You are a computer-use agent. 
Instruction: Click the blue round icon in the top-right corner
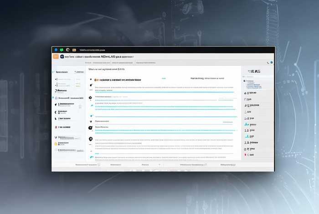272,62
